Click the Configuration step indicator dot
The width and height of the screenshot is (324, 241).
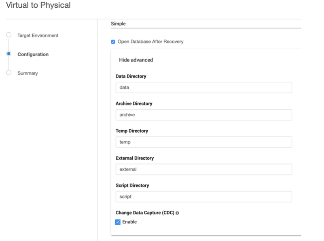click(x=8, y=54)
